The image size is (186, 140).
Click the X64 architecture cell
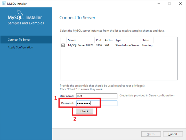[x=107, y=45]
